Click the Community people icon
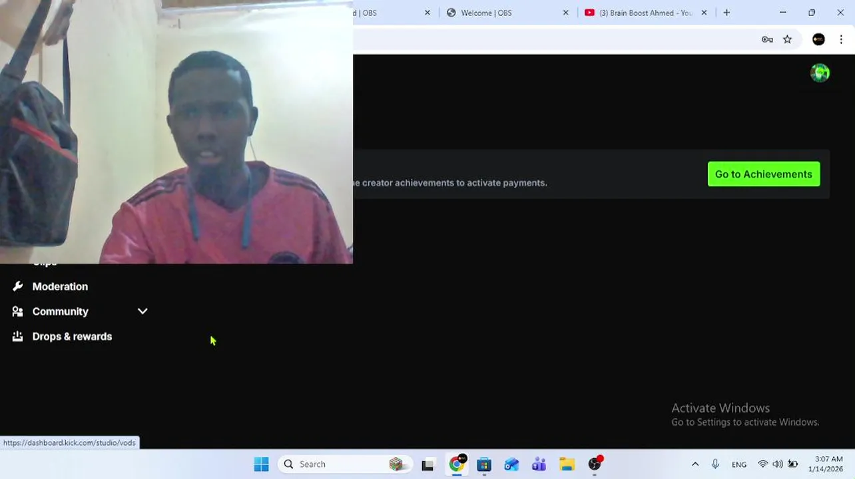The image size is (855, 479). click(x=17, y=311)
